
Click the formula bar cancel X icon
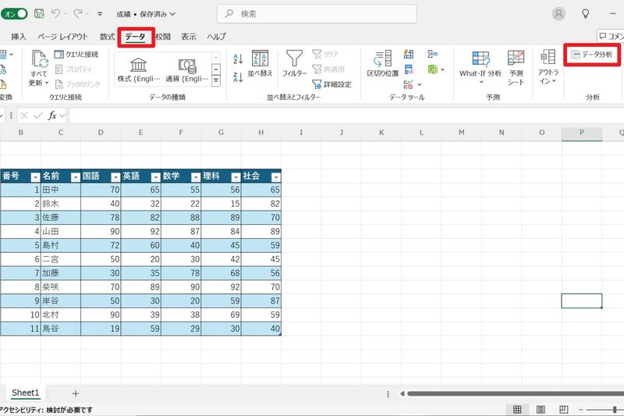(24, 116)
